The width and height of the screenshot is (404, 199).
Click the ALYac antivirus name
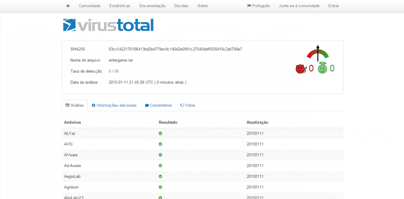[x=70, y=133]
